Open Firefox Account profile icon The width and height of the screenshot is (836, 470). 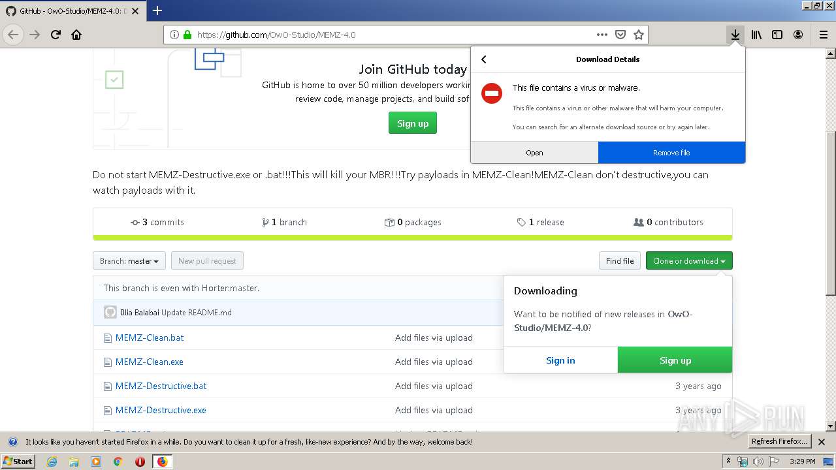pyautogui.click(x=798, y=35)
